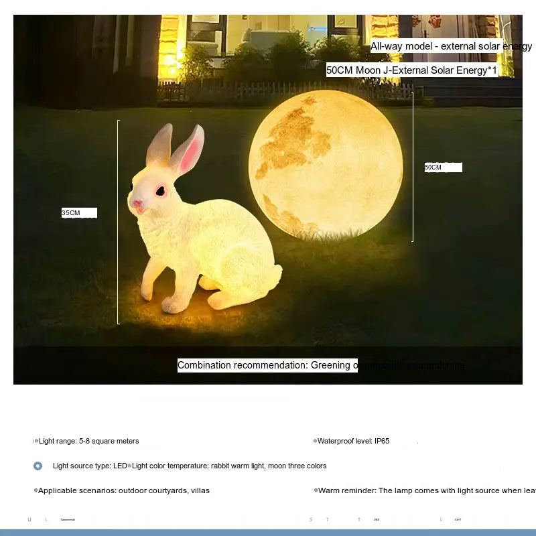This screenshot has width=536, height=536.
Task: Click the bullet before Light color temperature
Action: (130, 466)
